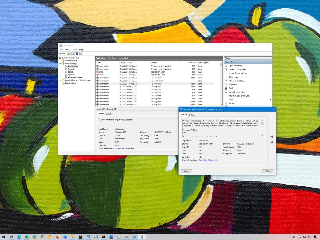Click the folder Up-one-level toolbar icon
The width and height of the screenshot is (320, 240).
click(69, 53)
